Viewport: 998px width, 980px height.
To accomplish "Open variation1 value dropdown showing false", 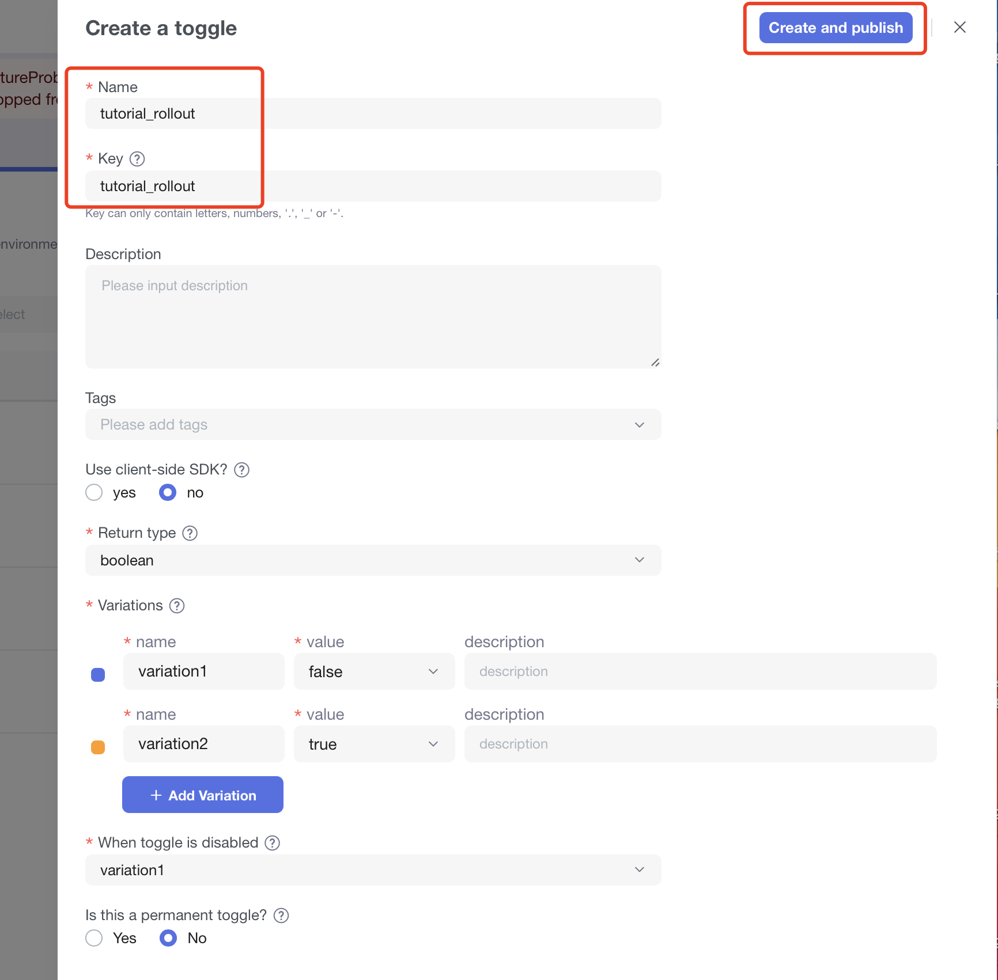I will click(x=374, y=672).
